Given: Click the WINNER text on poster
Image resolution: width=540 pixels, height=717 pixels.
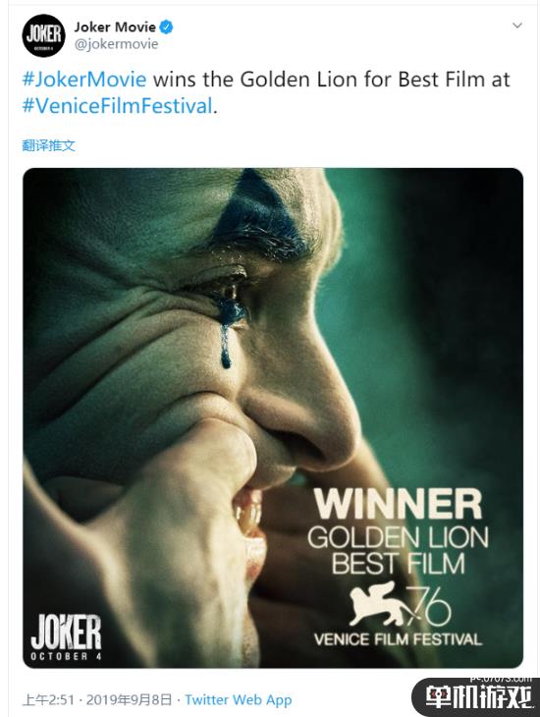Looking at the screenshot, I should 398,504.
